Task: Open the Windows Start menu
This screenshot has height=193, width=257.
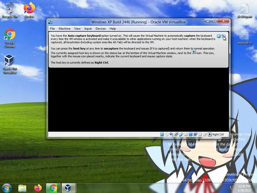Action: coord(7,188)
